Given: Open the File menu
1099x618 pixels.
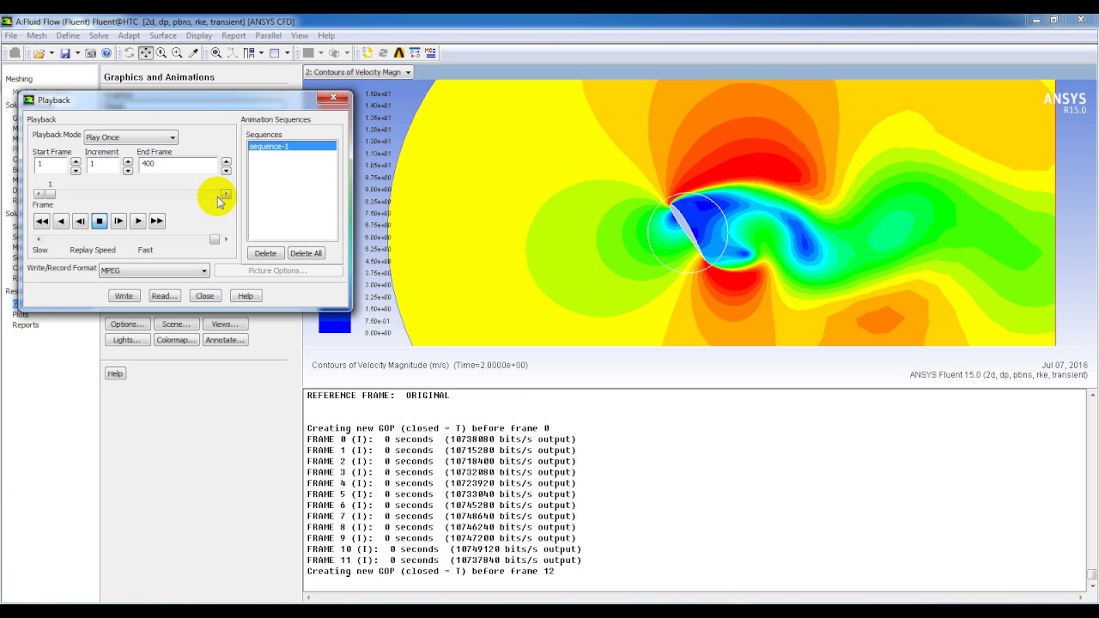Looking at the screenshot, I should 10,36.
